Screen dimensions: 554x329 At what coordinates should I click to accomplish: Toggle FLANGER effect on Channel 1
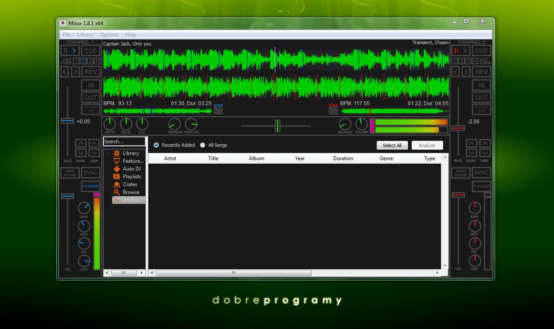pos(90,186)
